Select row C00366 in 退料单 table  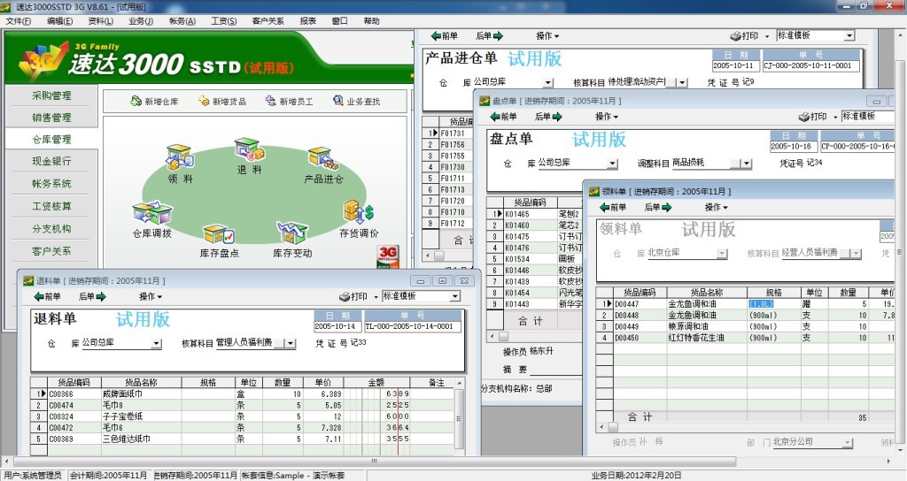tap(242, 393)
